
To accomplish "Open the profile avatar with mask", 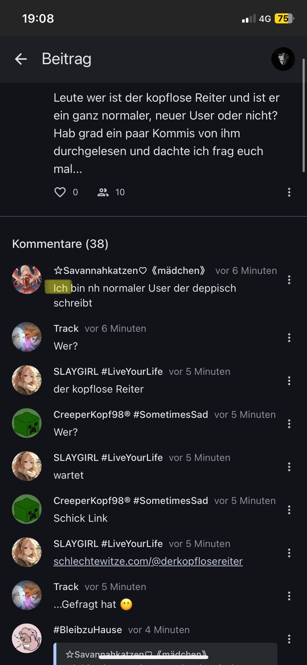I will 283,59.
